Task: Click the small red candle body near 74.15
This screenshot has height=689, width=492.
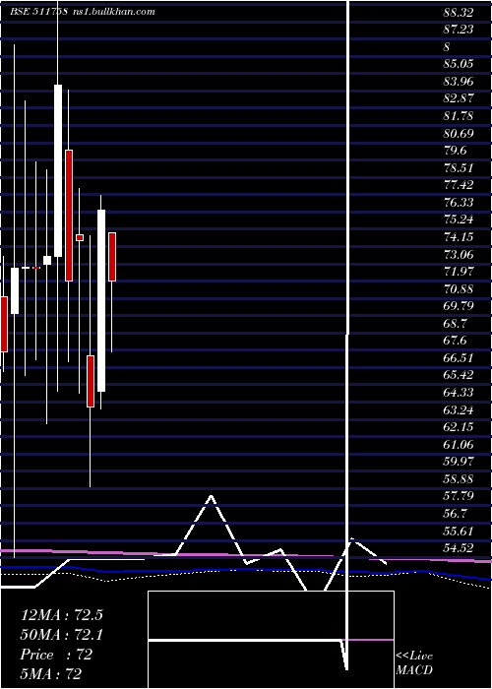Action: click(x=80, y=238)
